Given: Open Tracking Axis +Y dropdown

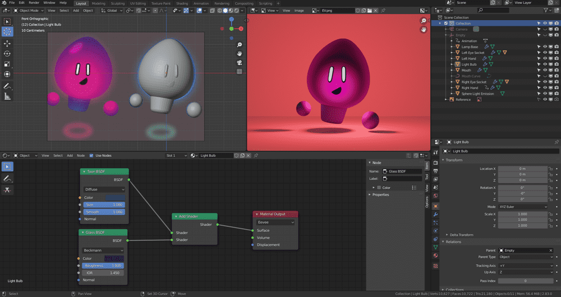Looking at the screenshot, I should (526, 266).
